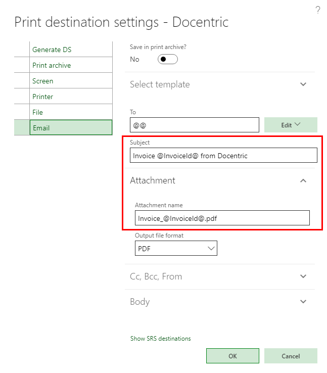Open the Show SRS destinations link
327x373 pixels.
[x=161, y=339]
